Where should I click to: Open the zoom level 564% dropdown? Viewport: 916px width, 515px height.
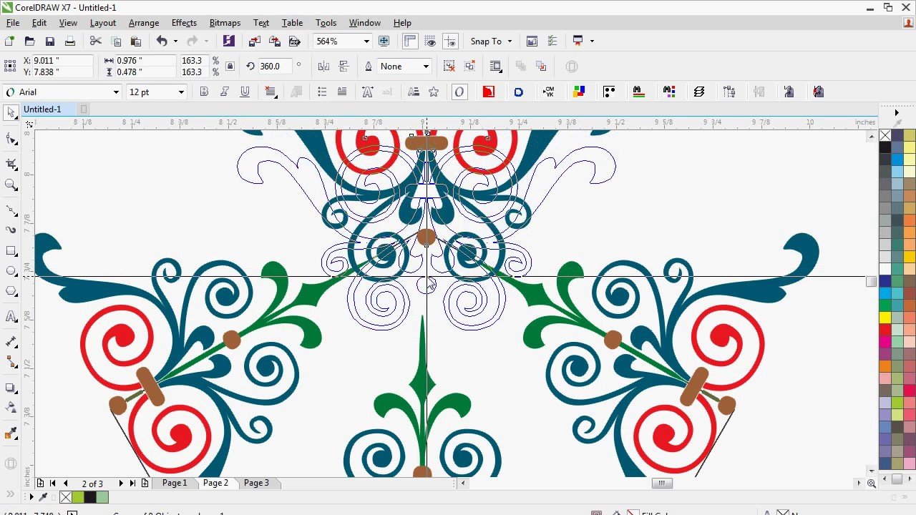pyautogui.click(x=366, y=41)
